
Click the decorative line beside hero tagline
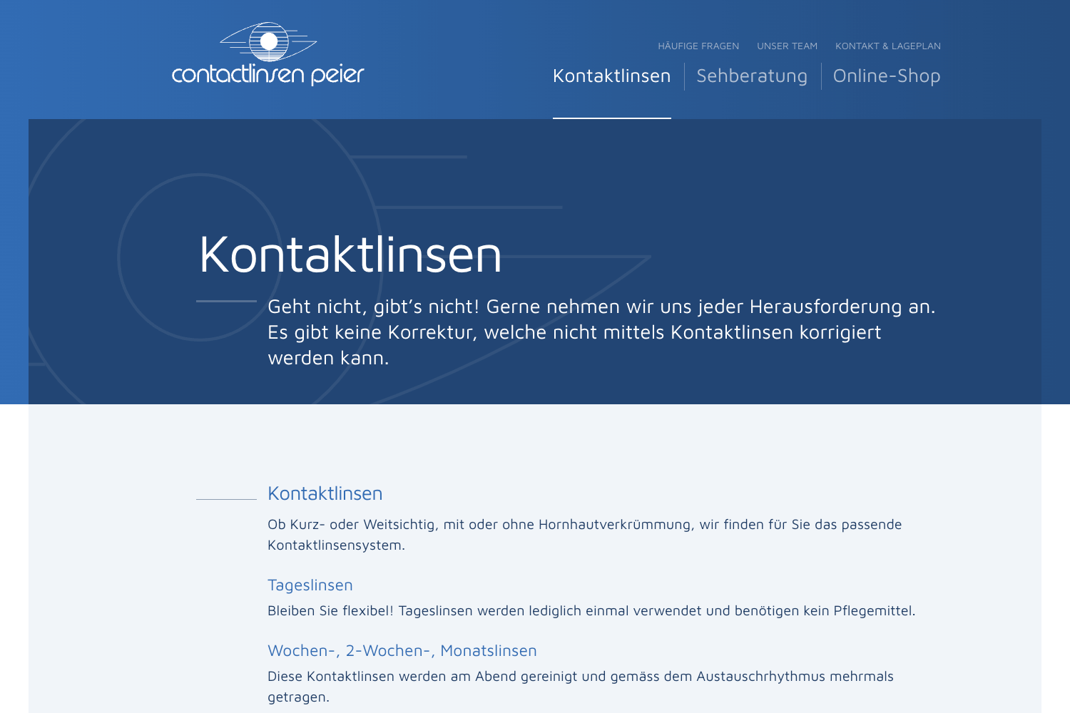(x=226, y=302)
